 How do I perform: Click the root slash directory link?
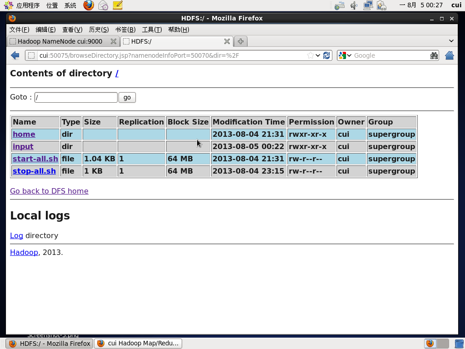(x=117, y=73)
